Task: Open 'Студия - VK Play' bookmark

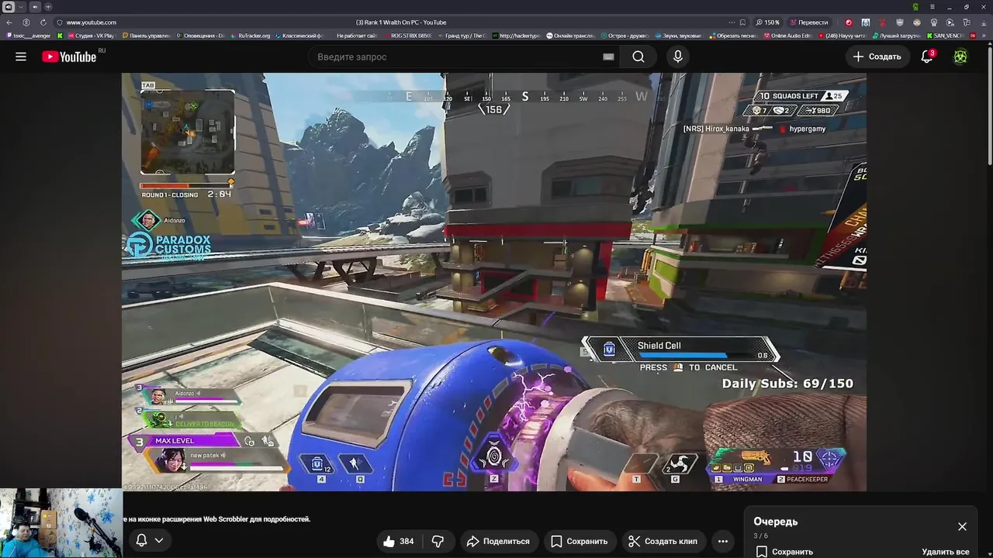Action: 91,36
